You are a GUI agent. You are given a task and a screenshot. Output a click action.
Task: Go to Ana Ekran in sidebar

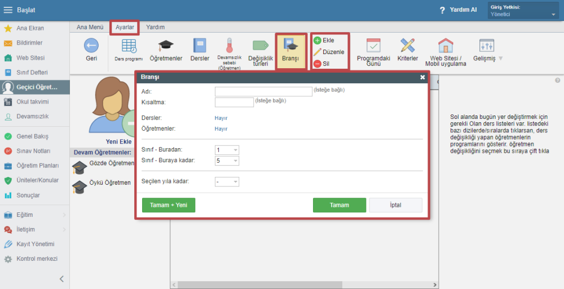pyautogui.click(x=34, y=28)
